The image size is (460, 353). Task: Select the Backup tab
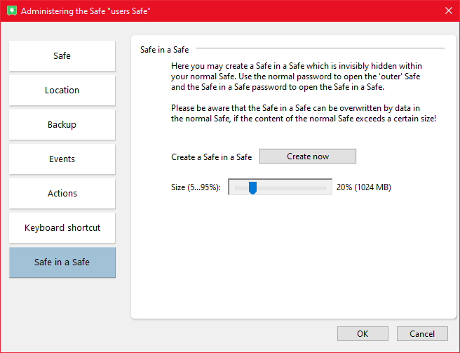tap(62, 125)
